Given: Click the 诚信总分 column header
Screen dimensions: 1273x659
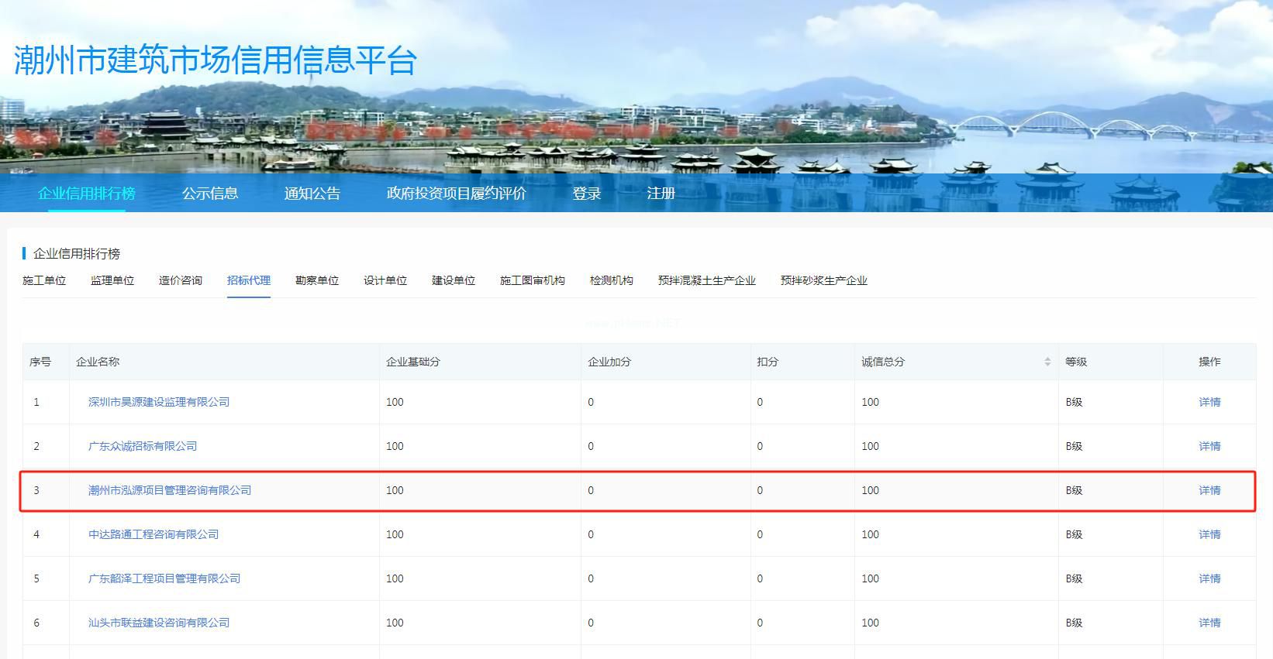Looking at the screenshot, I should 883,362.
